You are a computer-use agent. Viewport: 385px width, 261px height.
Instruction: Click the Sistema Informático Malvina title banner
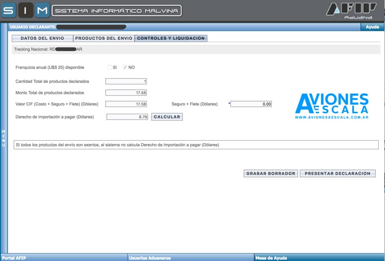[116, 11]
